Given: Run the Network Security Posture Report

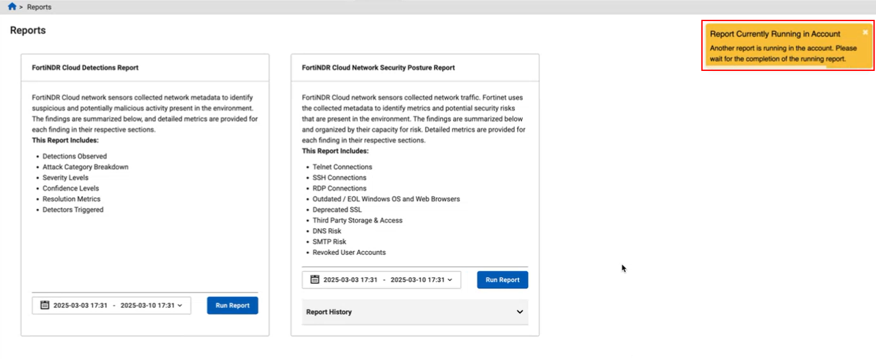Looking at the screenshot, I should click(x=502, y=279).
